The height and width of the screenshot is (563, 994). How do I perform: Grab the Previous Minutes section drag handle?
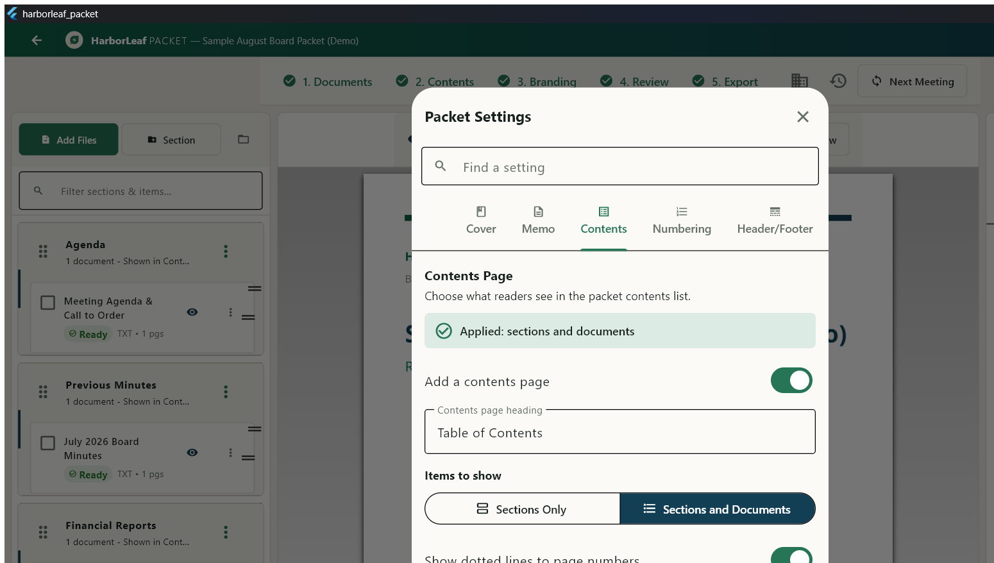(43, 392)
